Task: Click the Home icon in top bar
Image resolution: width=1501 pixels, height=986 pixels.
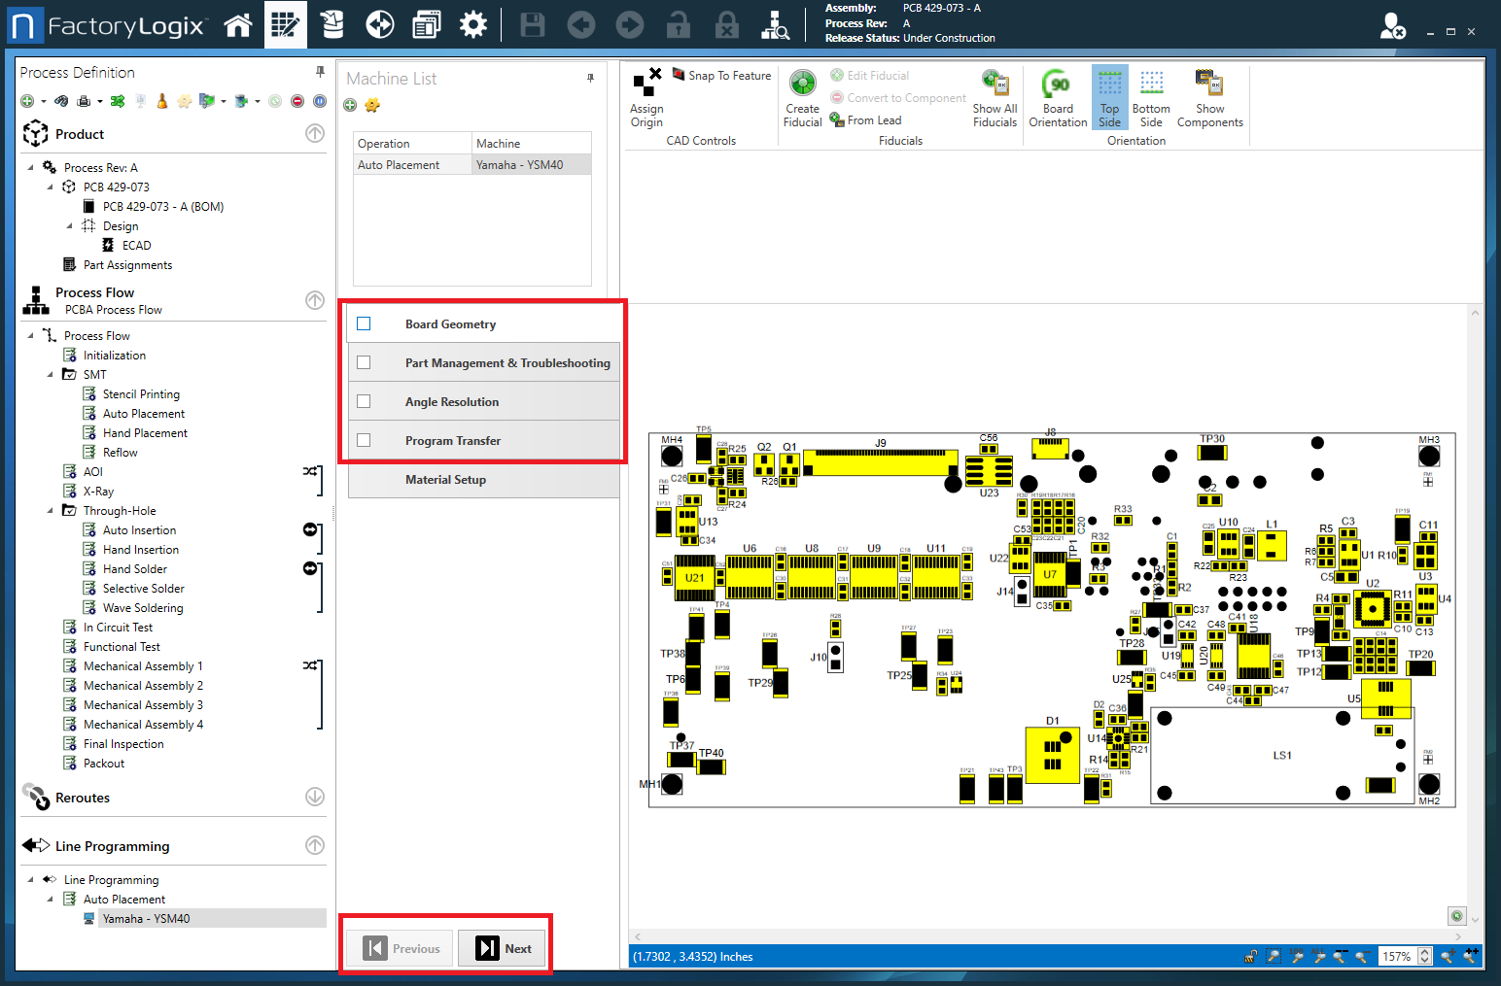Action: (x=238, y=25)
